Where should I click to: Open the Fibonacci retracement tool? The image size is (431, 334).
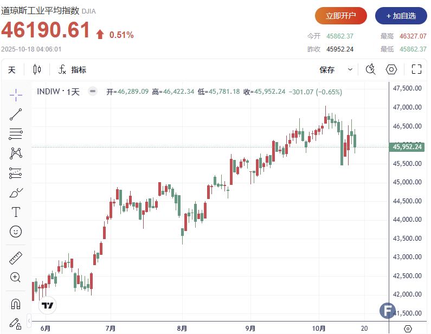[16, 134]
